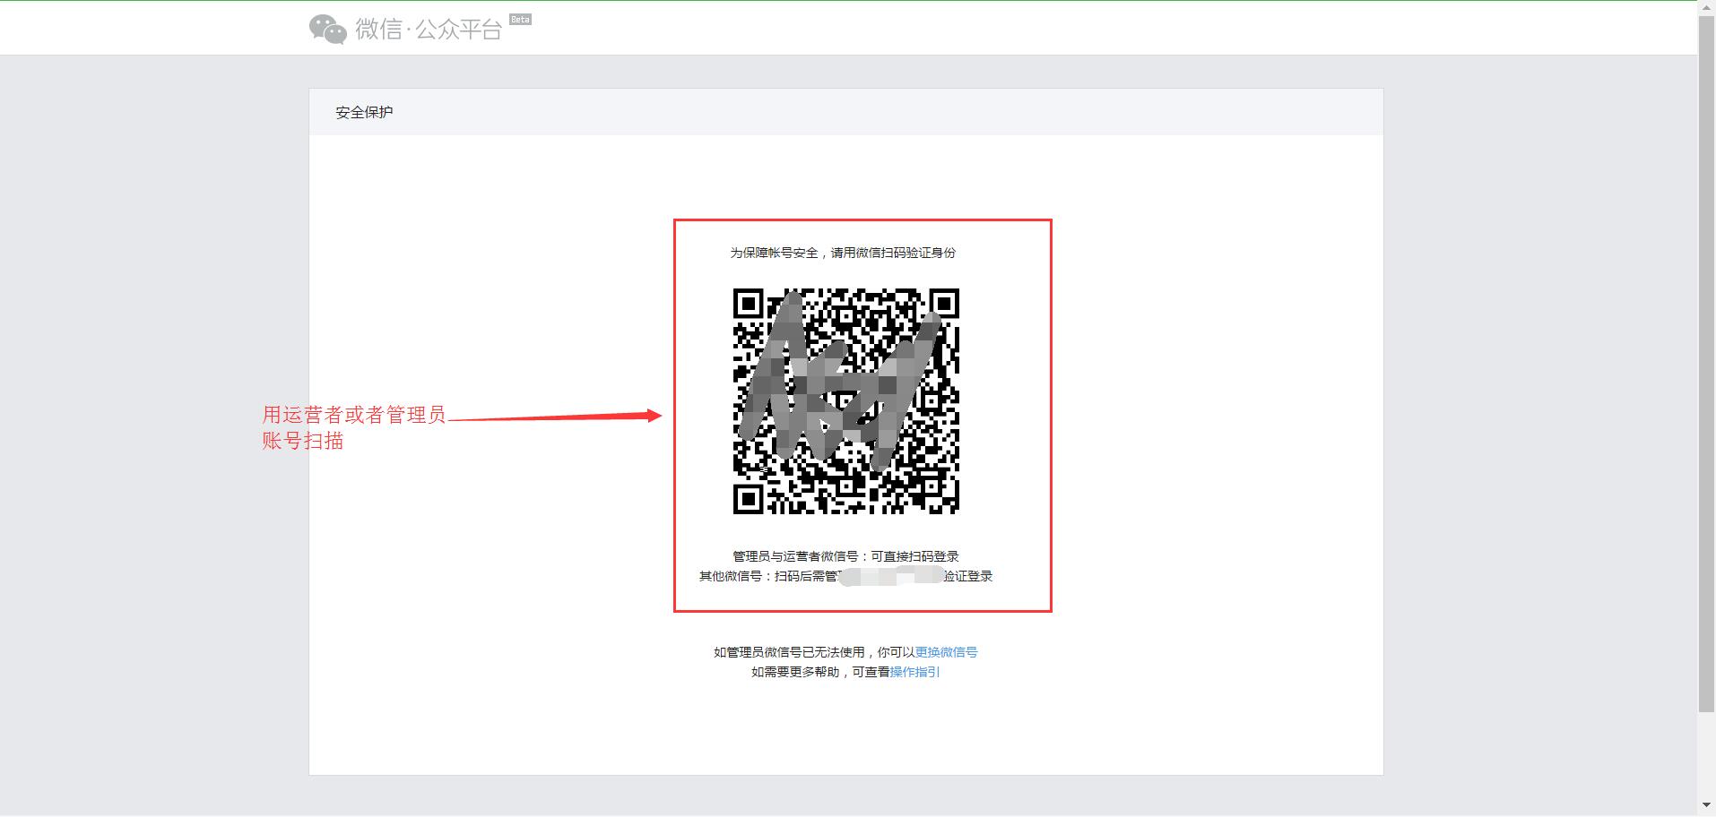Select the text 如需要更多帮助，可查看
The height and width of the screenshot is (817, 1716).
[x=820, y=672]
